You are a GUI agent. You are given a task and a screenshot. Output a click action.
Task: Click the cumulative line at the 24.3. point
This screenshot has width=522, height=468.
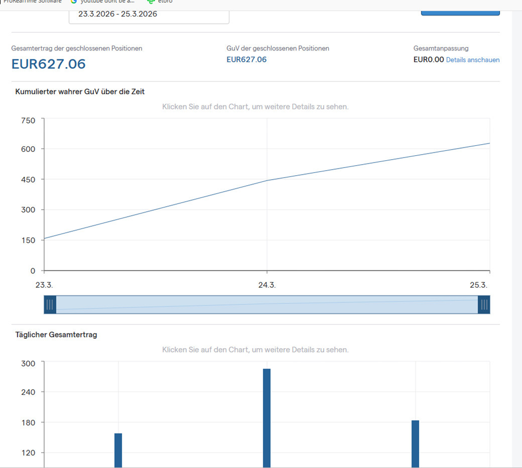[x=267, y=180]
